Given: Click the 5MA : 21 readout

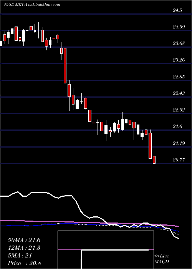Looking at the screenshot, I should point(20,256).
